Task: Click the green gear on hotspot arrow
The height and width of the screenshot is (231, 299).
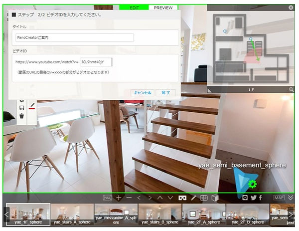Action: (252, 184)
